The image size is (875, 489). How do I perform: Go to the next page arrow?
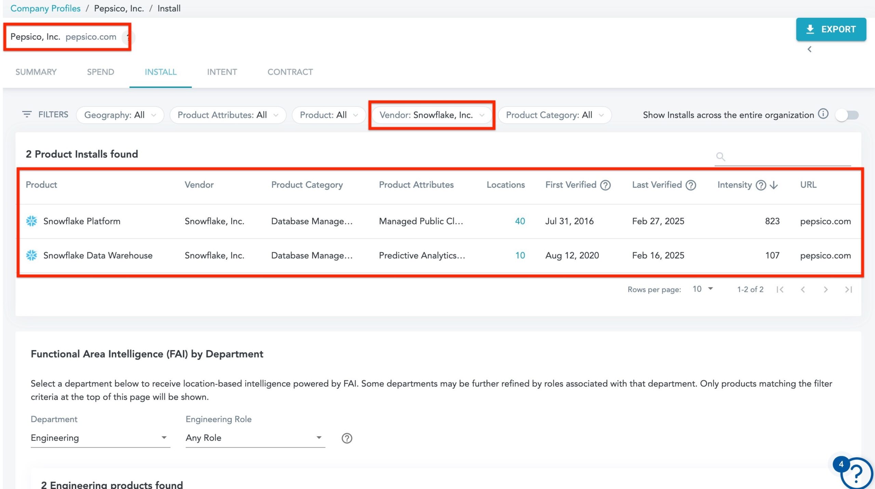(825, 290)
